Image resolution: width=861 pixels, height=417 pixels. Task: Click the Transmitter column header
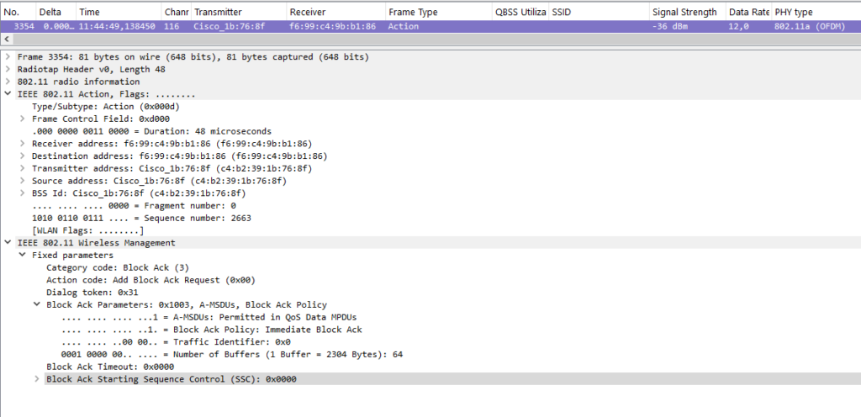pos(238,12)
